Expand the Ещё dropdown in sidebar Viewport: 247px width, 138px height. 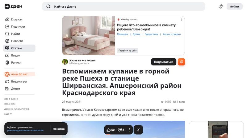pos(8,114)
